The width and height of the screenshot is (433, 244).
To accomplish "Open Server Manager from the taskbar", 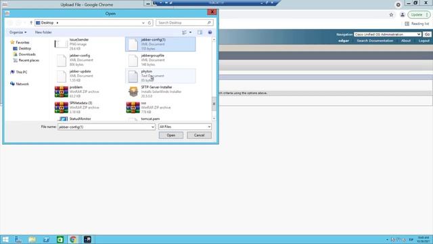I will [18, 239].
